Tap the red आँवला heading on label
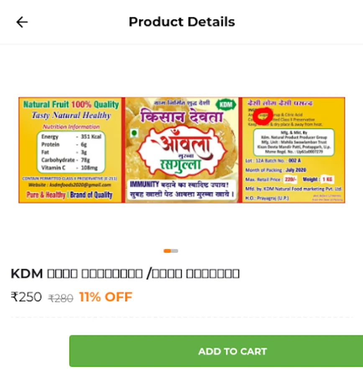The height and width of the screenshot is (377, 363). tap(183, 144)
